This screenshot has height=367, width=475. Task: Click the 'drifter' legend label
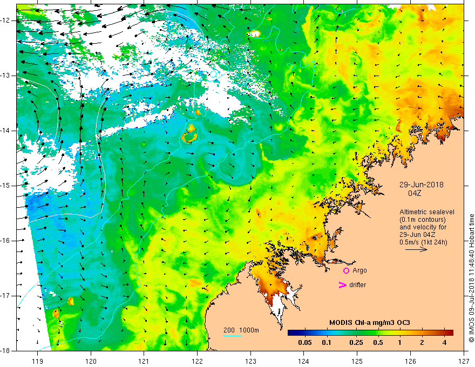point(357,285)
